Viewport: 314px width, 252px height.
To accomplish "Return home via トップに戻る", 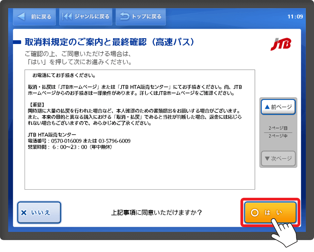I will point(140,16).
